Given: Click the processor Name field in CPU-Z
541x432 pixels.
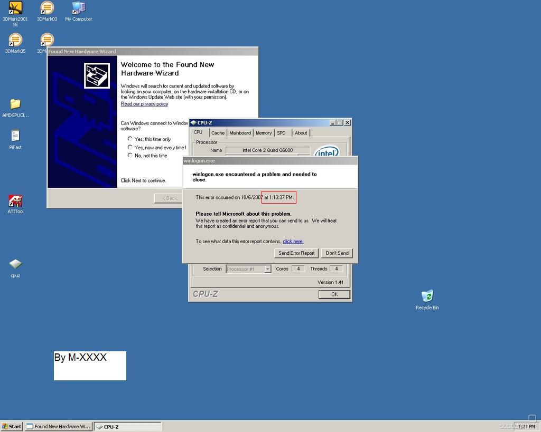Looking at the screenshot, I should (x=267, y=150).
